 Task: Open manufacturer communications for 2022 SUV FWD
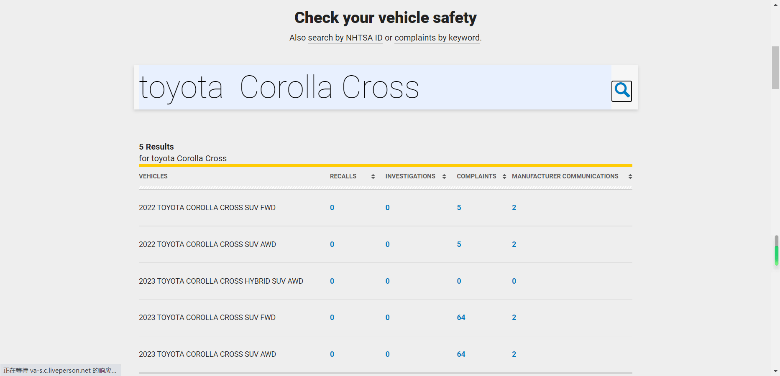coord(514,208)
